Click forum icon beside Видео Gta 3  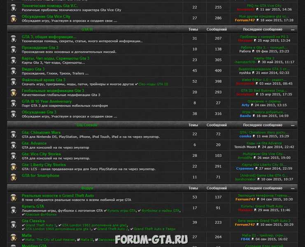tap(14, 71)
